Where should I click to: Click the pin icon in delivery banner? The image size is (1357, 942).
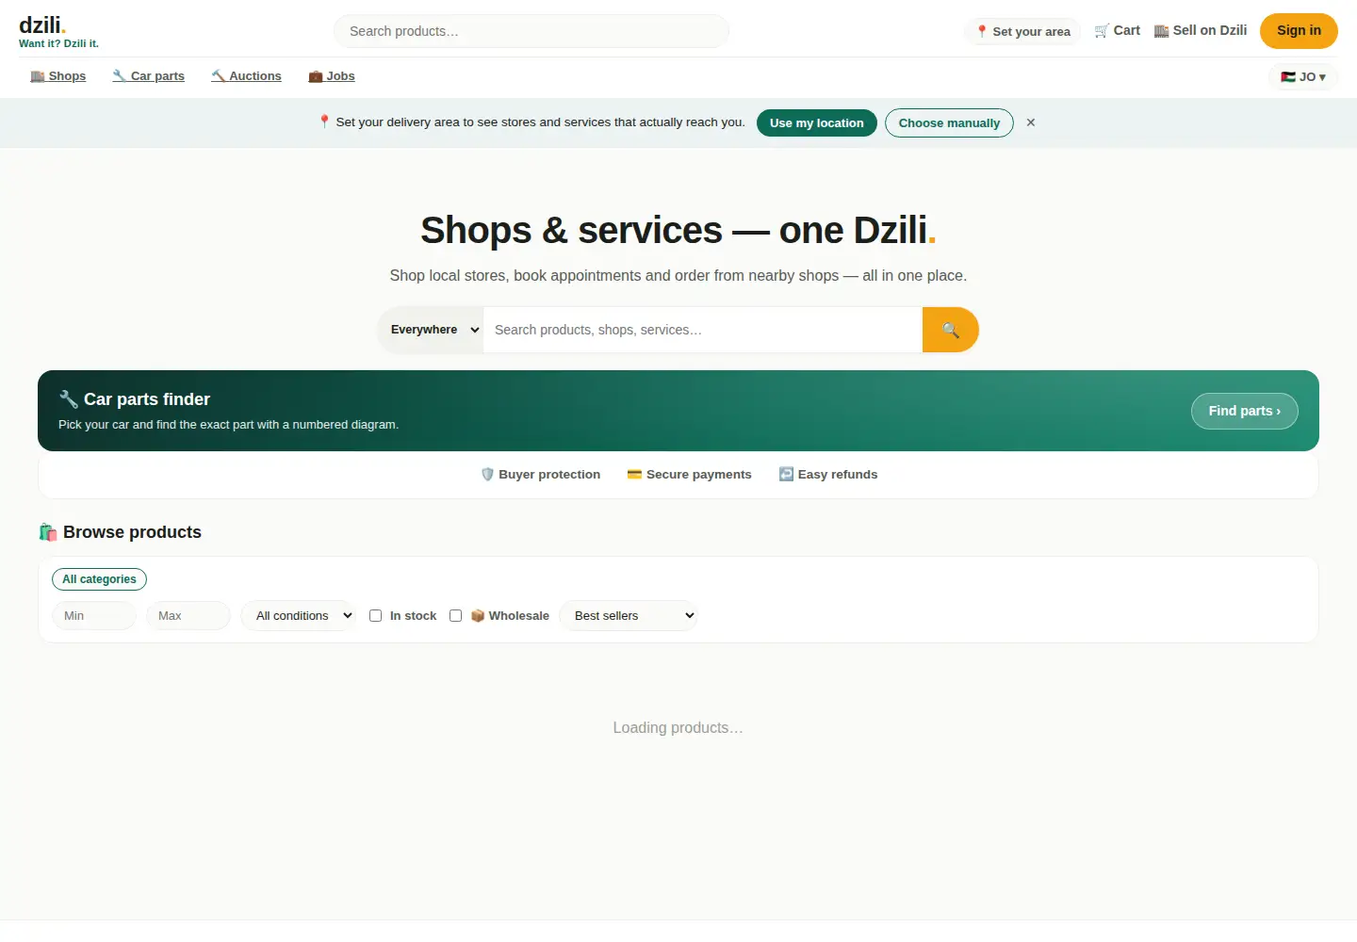coord(324,122)
